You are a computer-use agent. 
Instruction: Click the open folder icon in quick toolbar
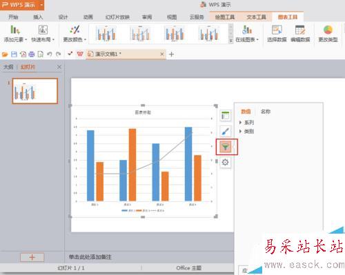point(5,54)
